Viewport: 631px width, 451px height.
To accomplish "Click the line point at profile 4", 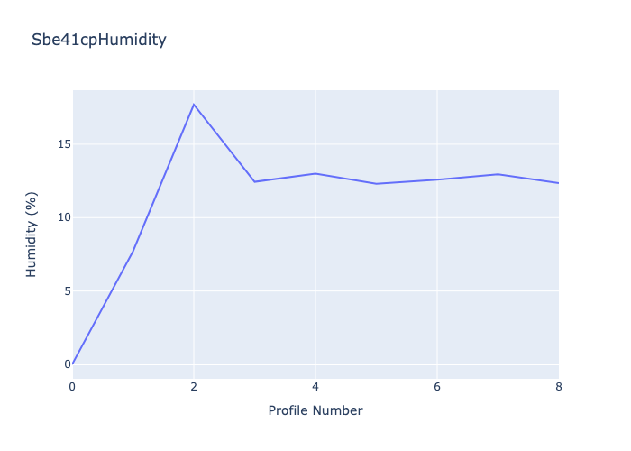I will (315, 173).
